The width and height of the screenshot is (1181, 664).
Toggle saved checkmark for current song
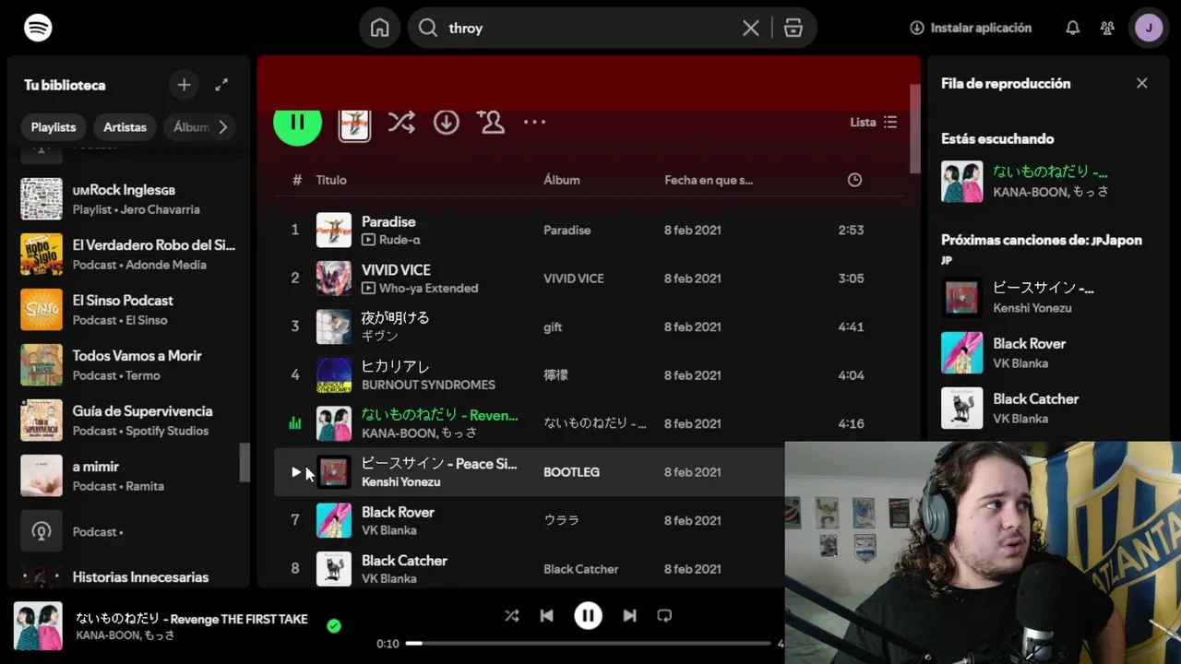[334, 626]
